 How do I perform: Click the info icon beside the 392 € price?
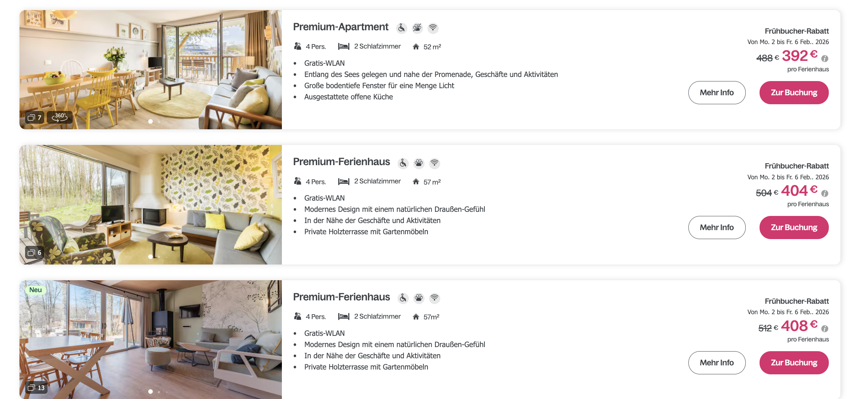[825, 59]
